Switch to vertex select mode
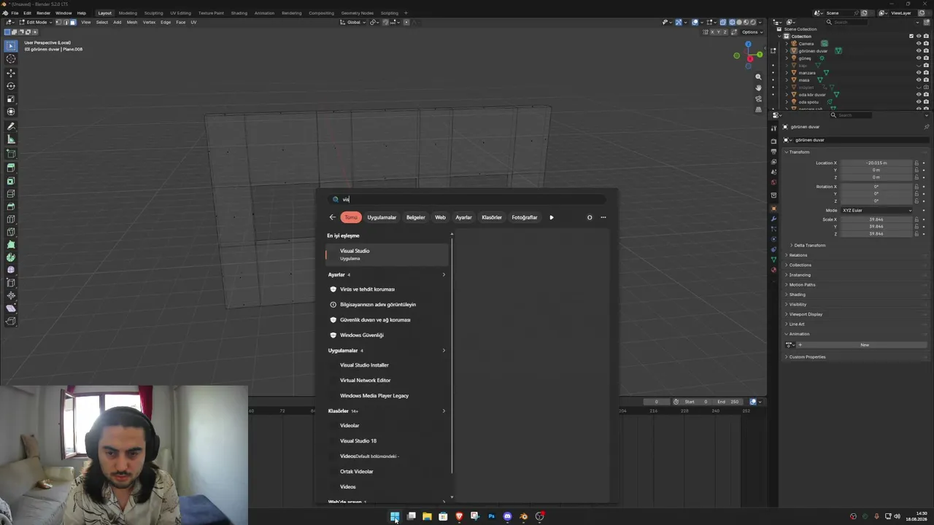Screen dimensions: 934x525 tap(58, 22)
